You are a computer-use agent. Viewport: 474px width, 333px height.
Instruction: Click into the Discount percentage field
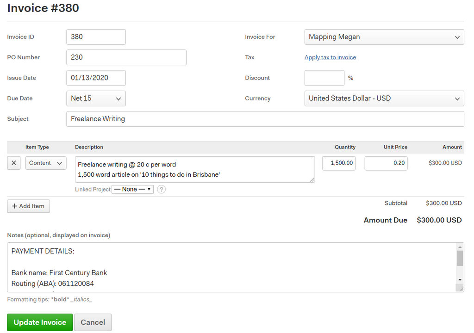pos(324,78)
